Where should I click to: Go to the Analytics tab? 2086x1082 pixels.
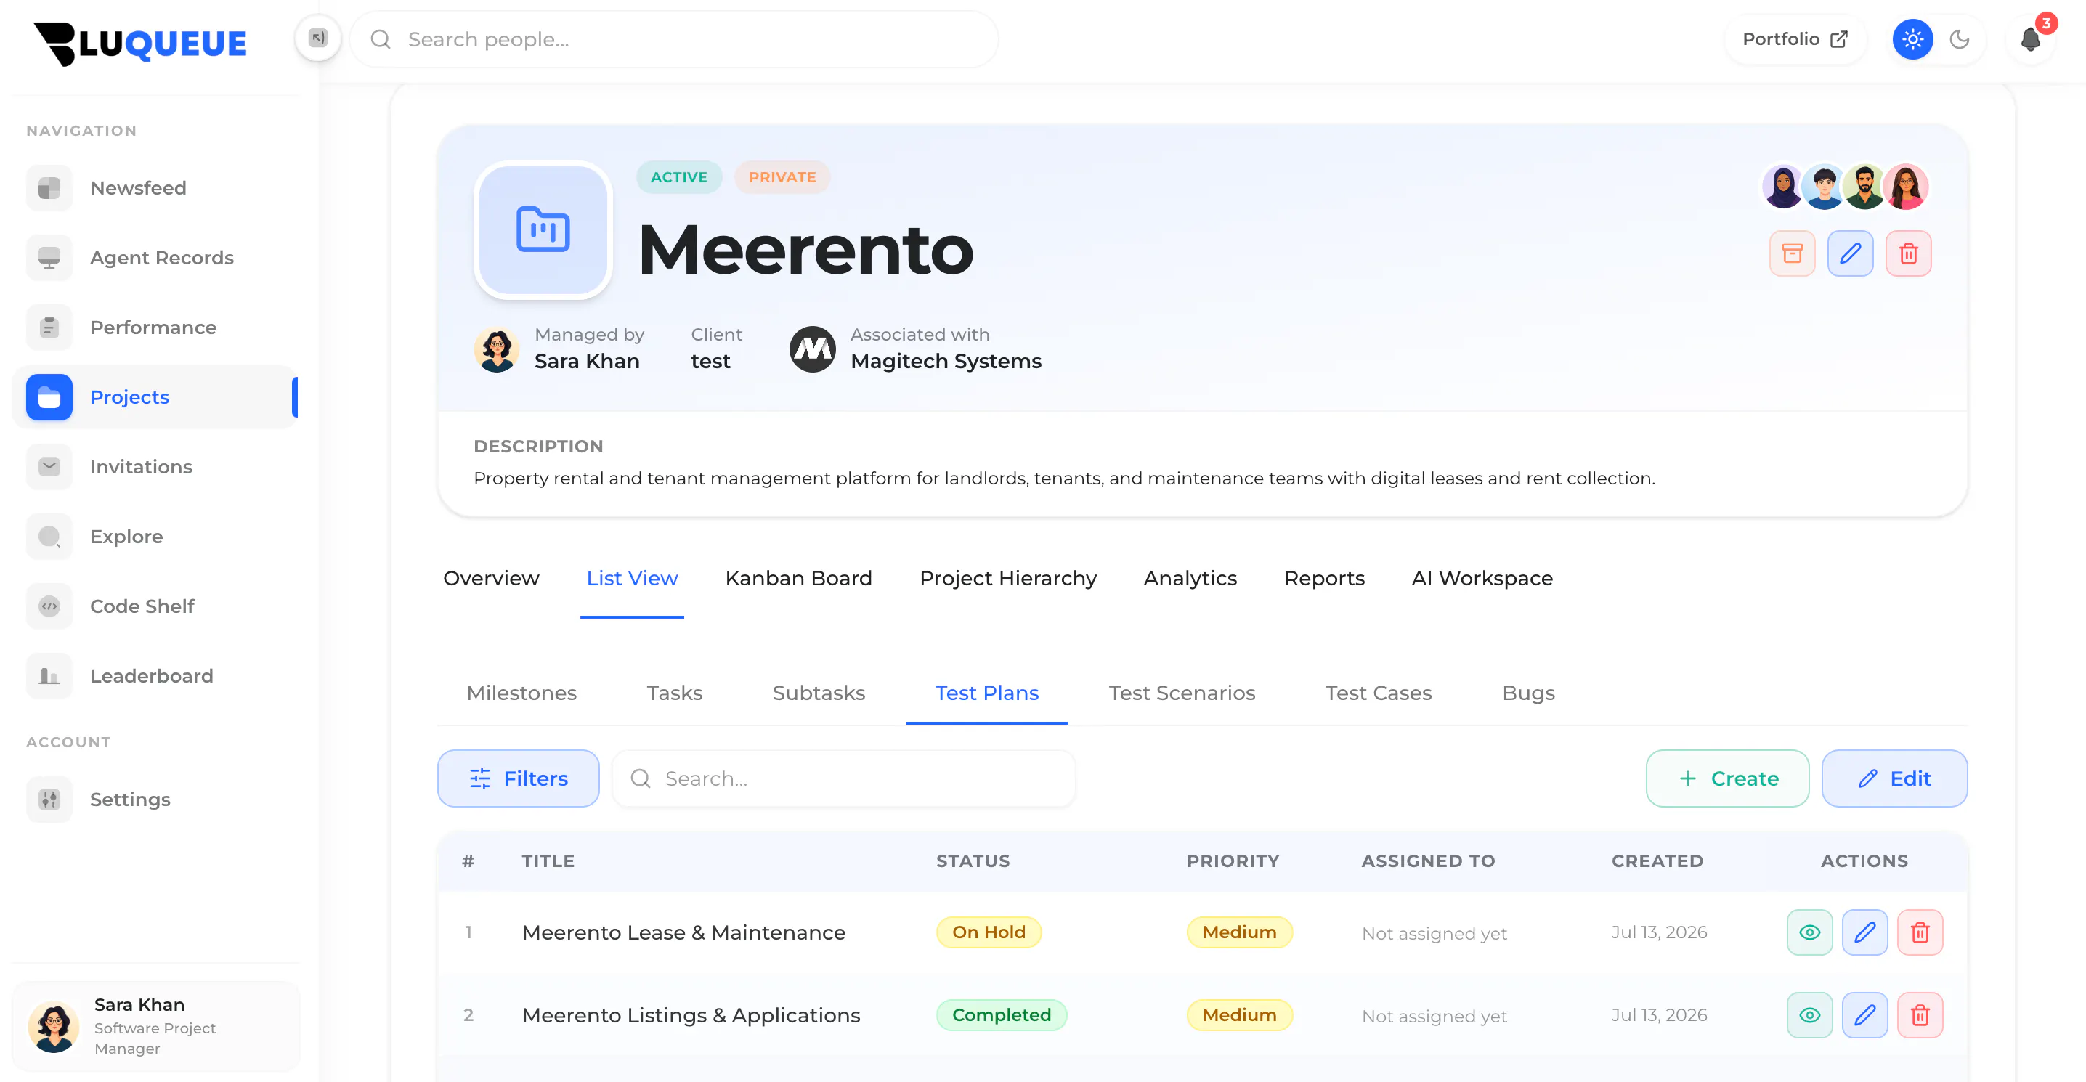(x=1190, y=578)
